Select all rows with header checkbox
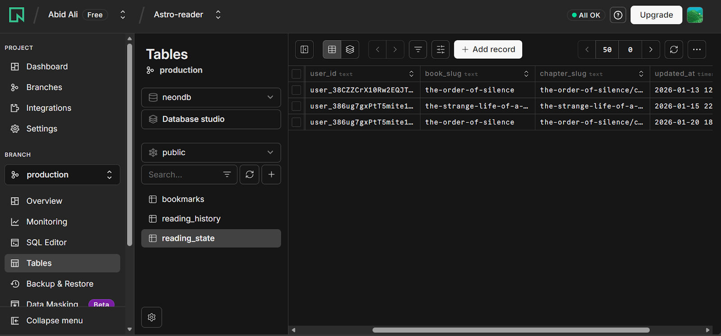The image size is (721, 336). point(297,74)
